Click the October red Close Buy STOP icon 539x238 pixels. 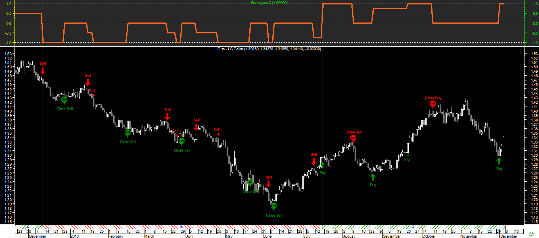pyautogui.click(x=433, y=104)
